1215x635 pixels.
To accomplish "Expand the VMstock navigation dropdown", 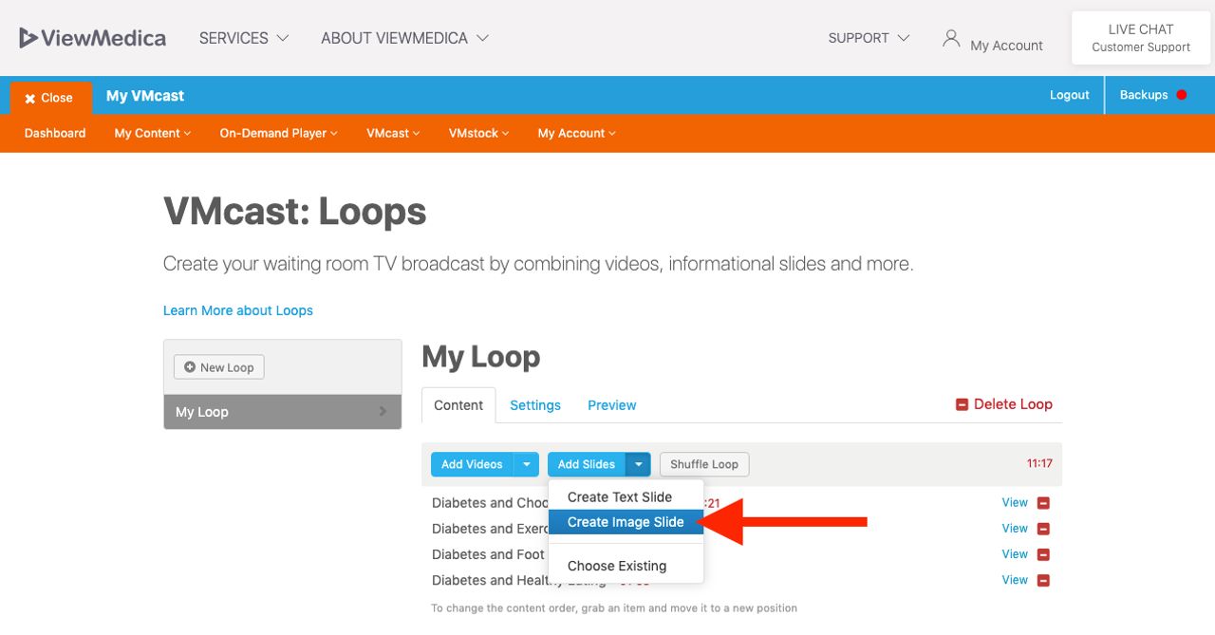I will tap(477, 133).
